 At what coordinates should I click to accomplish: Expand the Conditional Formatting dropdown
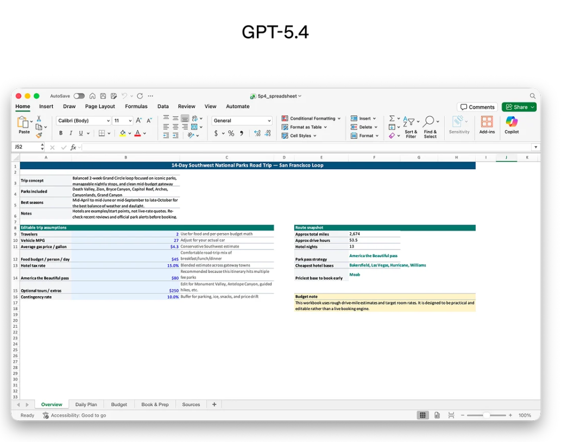tap(311, 119)
